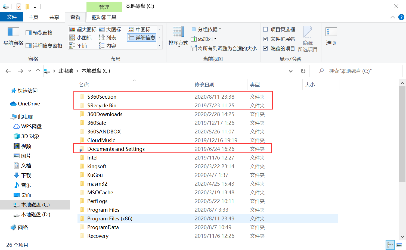Select the $360Section folder
The height and width of the screenshot is (250, 406).
(102, 97)
